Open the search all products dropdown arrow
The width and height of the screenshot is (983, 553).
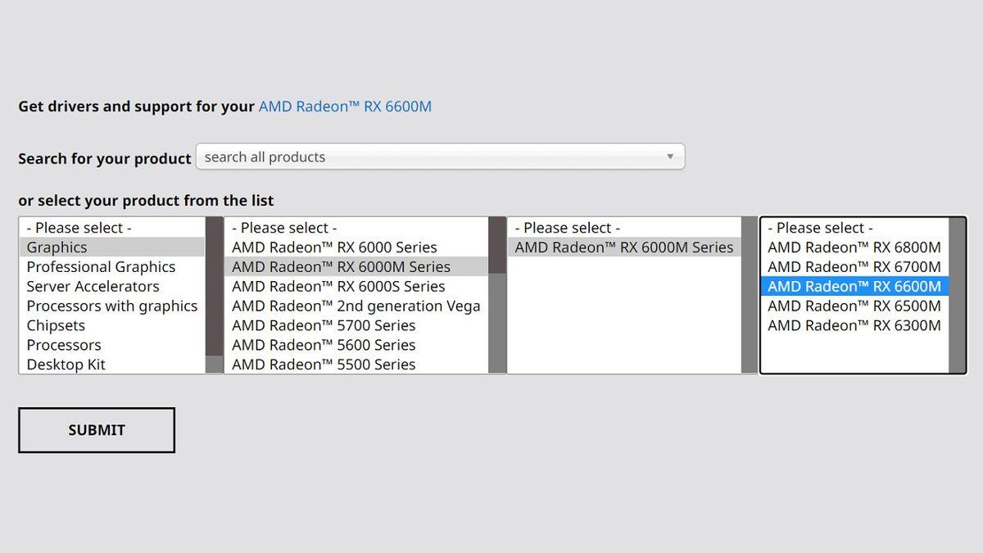pyautogui.click(x=669, y=156)
